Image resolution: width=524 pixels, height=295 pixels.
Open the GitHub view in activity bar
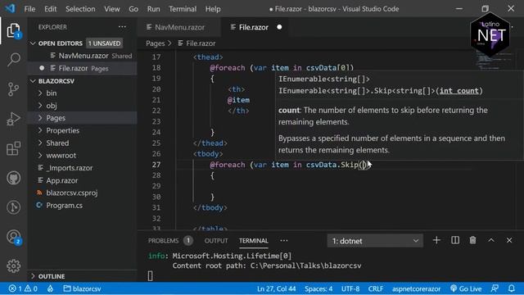click(x=13, y=178)
